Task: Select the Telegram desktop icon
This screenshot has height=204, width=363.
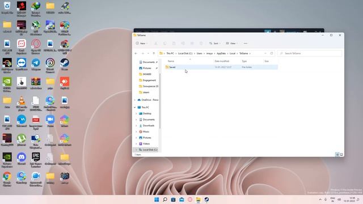Action: click(36, 65)
